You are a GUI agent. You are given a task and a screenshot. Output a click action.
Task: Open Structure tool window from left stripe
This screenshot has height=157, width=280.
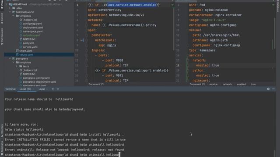coord(2,130)
